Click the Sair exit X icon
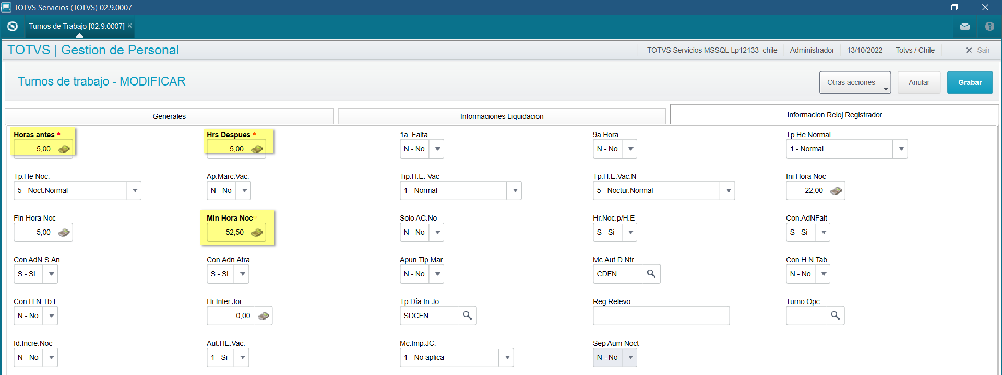 969,50
